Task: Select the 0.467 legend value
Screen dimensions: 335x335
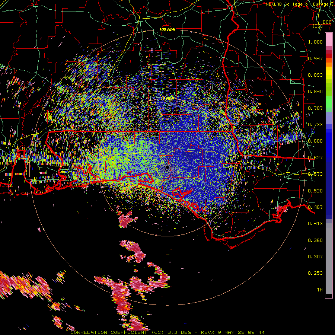Action: point(315,207)
